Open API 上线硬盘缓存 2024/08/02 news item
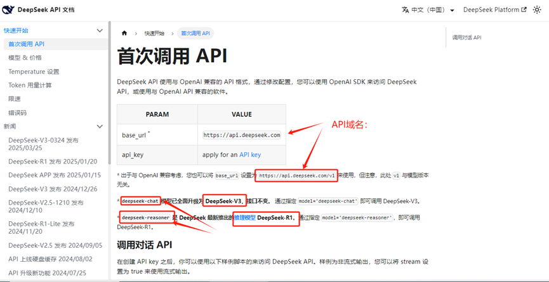This screenshot has width=549, height=282. [x=50, y=259]
